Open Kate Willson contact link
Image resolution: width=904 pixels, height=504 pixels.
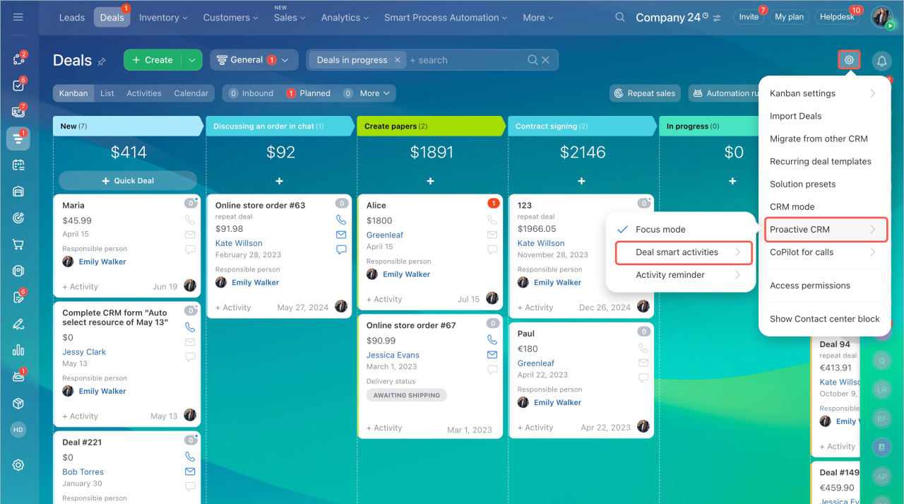tap(239, 243)
